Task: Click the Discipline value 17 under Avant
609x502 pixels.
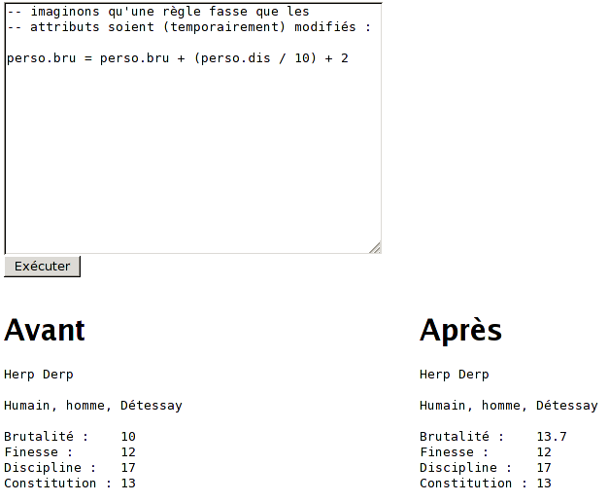Action: coord(128,468)
